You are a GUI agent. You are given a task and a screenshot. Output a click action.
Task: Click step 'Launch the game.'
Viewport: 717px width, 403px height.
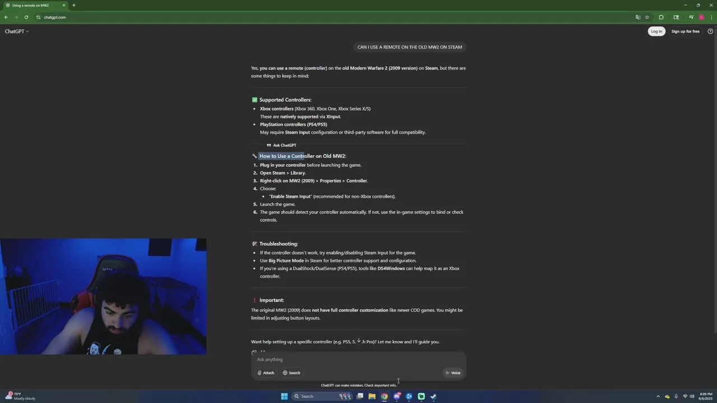[x=277, y=204]
